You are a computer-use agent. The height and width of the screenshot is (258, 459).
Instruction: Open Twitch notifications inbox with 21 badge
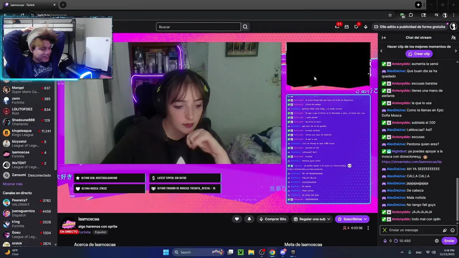[337, 27]
